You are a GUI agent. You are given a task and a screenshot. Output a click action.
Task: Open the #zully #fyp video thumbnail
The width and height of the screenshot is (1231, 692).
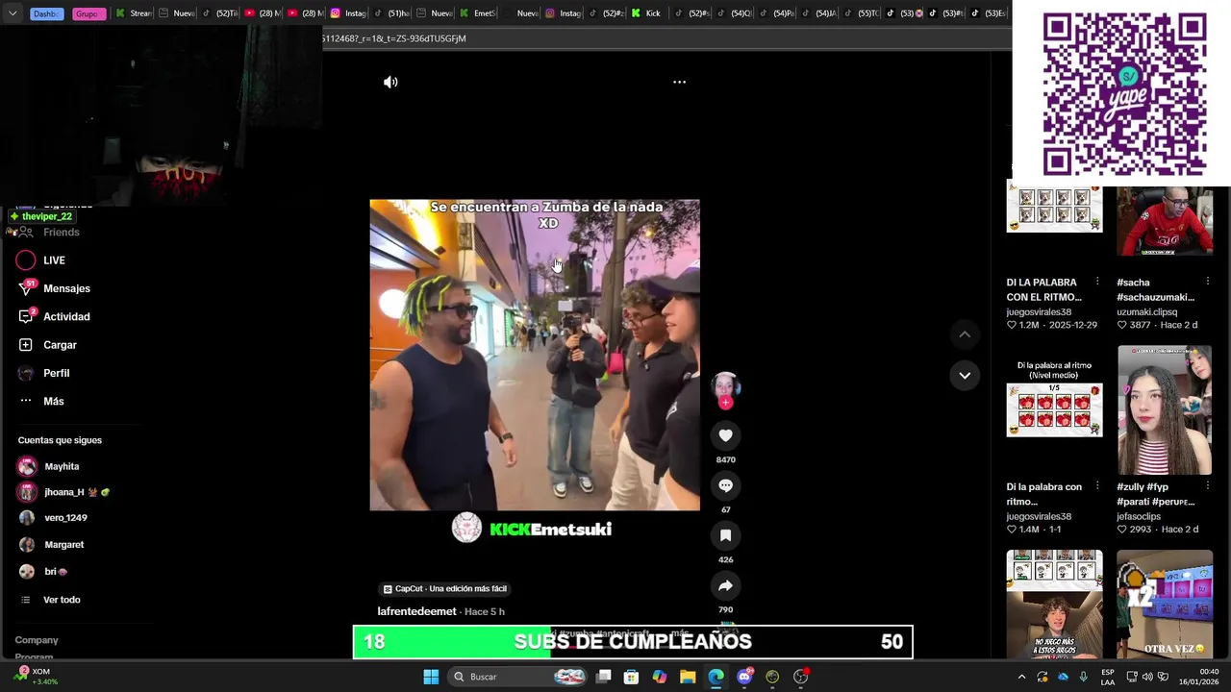(1165, 410)
